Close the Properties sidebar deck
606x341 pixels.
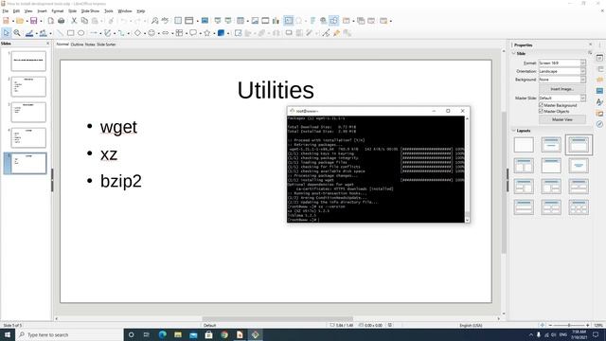590,45
